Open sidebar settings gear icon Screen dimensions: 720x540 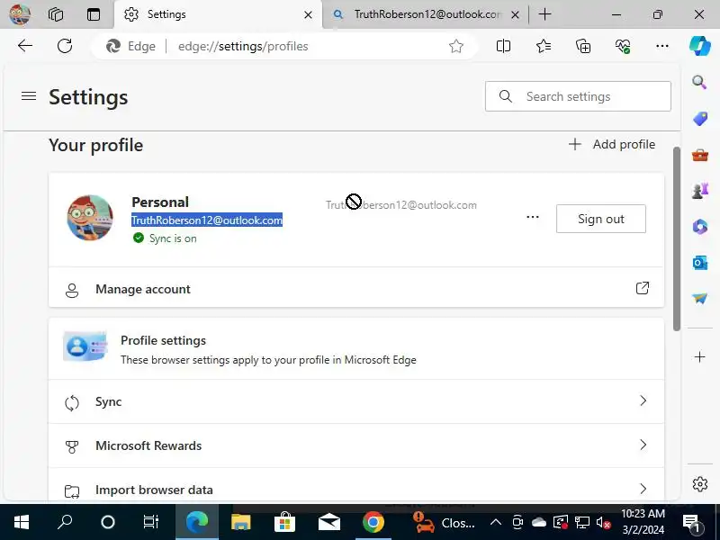(x=700, y=484)
